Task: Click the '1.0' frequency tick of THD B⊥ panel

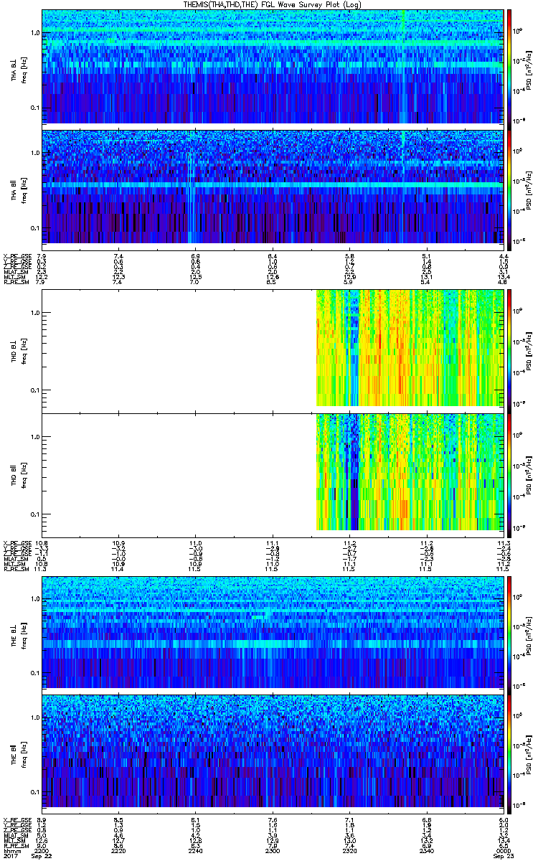Action: coord(35,314)
